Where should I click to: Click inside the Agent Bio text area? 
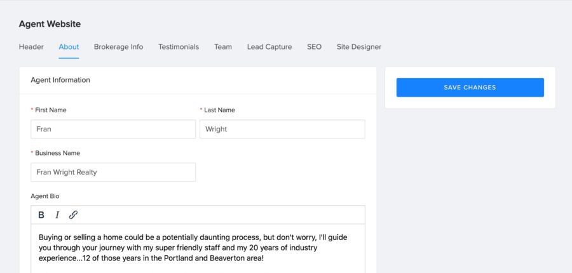pyautogui.click(x=198, y=248)
